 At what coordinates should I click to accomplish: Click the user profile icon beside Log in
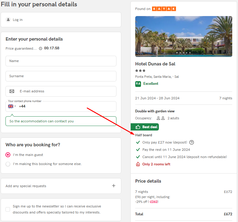(x=8, y=20)
